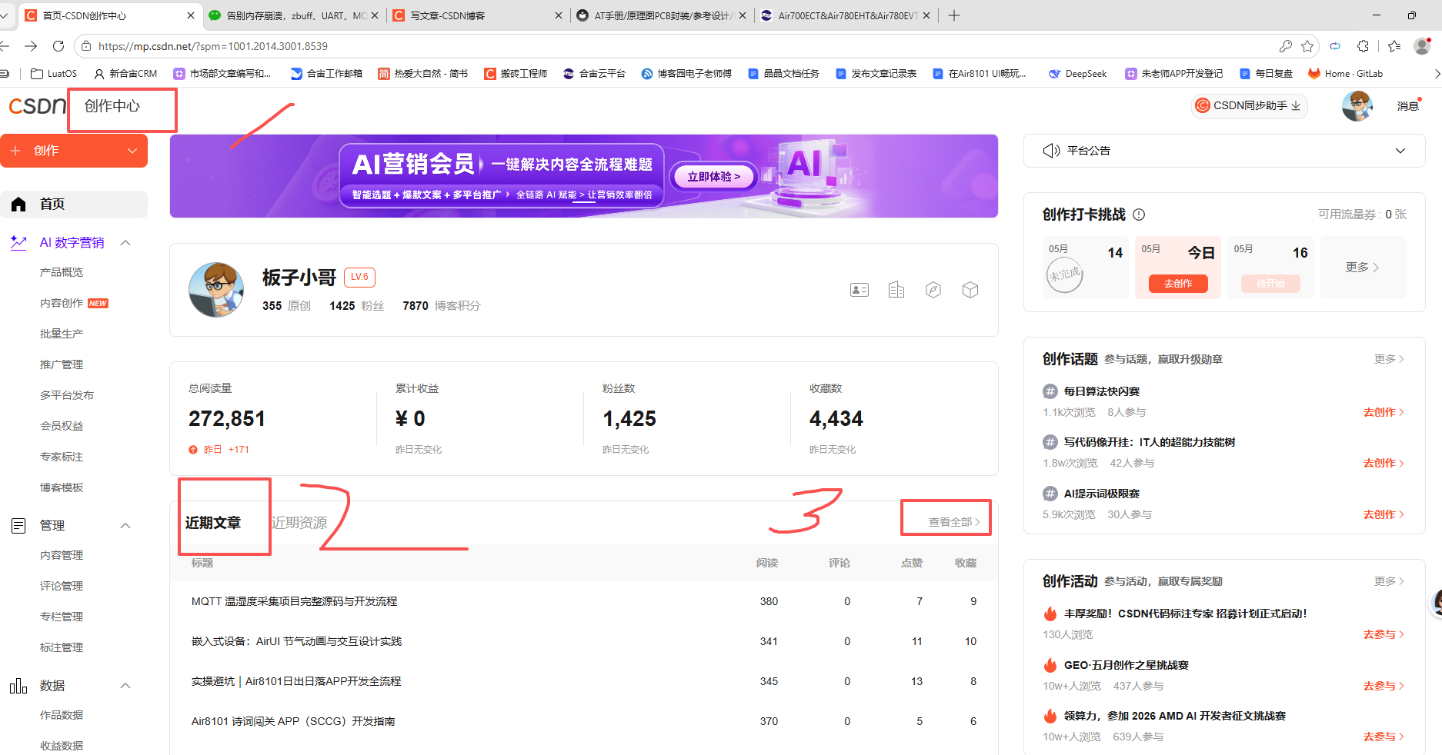The height and width of the screenshot is (755, 1442).
Task: Add page to favorites with star icon
Action: pos(1307,46)
